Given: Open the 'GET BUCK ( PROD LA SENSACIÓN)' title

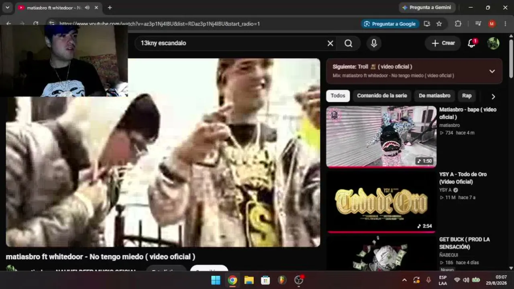Looking at the screenshot, I should click(465, 243).
